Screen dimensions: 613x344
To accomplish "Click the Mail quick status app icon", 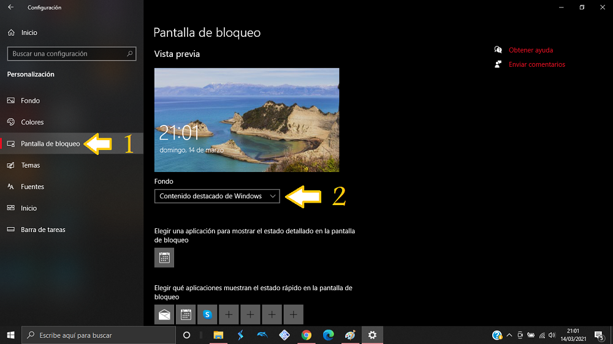I will [x=164, y=315].
